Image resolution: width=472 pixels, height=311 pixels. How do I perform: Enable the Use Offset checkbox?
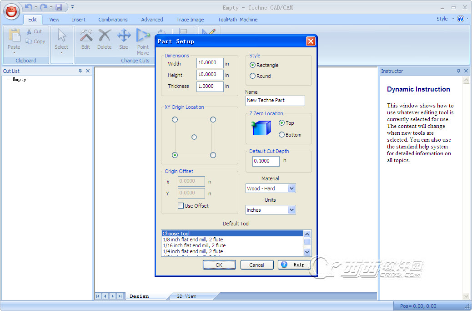click(x=181, y=206)
